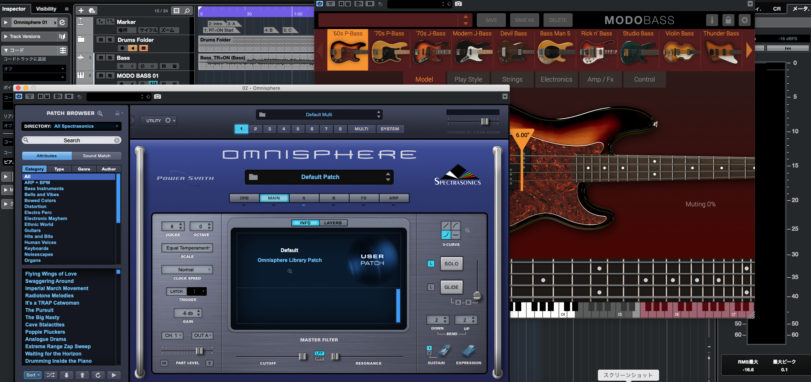The image size is (811, 382).
Task: Click the Sustain pedal icon in Omnisphere
Action: 444,351
